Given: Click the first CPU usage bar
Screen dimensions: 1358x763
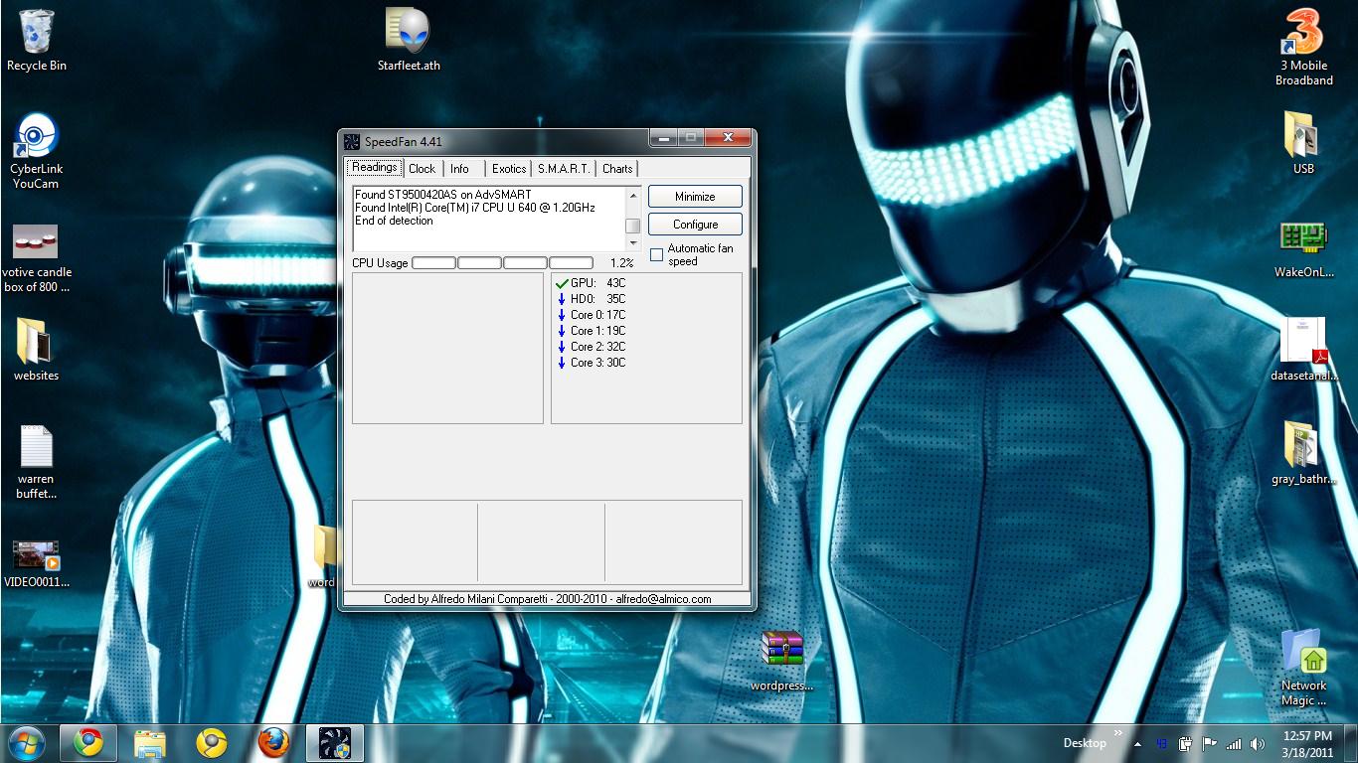Looking at the screenshot, I should 433,263.
